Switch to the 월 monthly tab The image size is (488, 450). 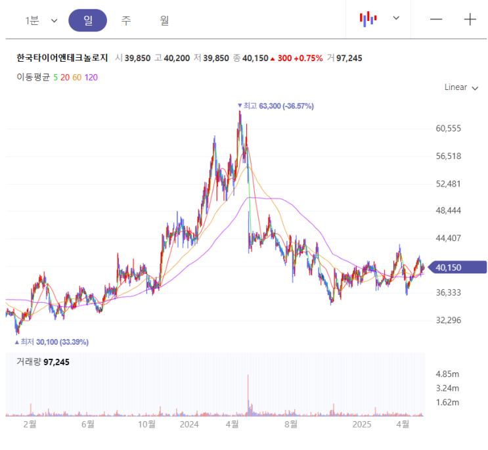pos(164,20)
